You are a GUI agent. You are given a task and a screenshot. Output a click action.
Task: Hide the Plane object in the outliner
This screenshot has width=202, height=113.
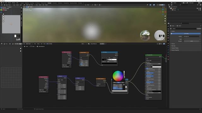click(x=199, y=10)
